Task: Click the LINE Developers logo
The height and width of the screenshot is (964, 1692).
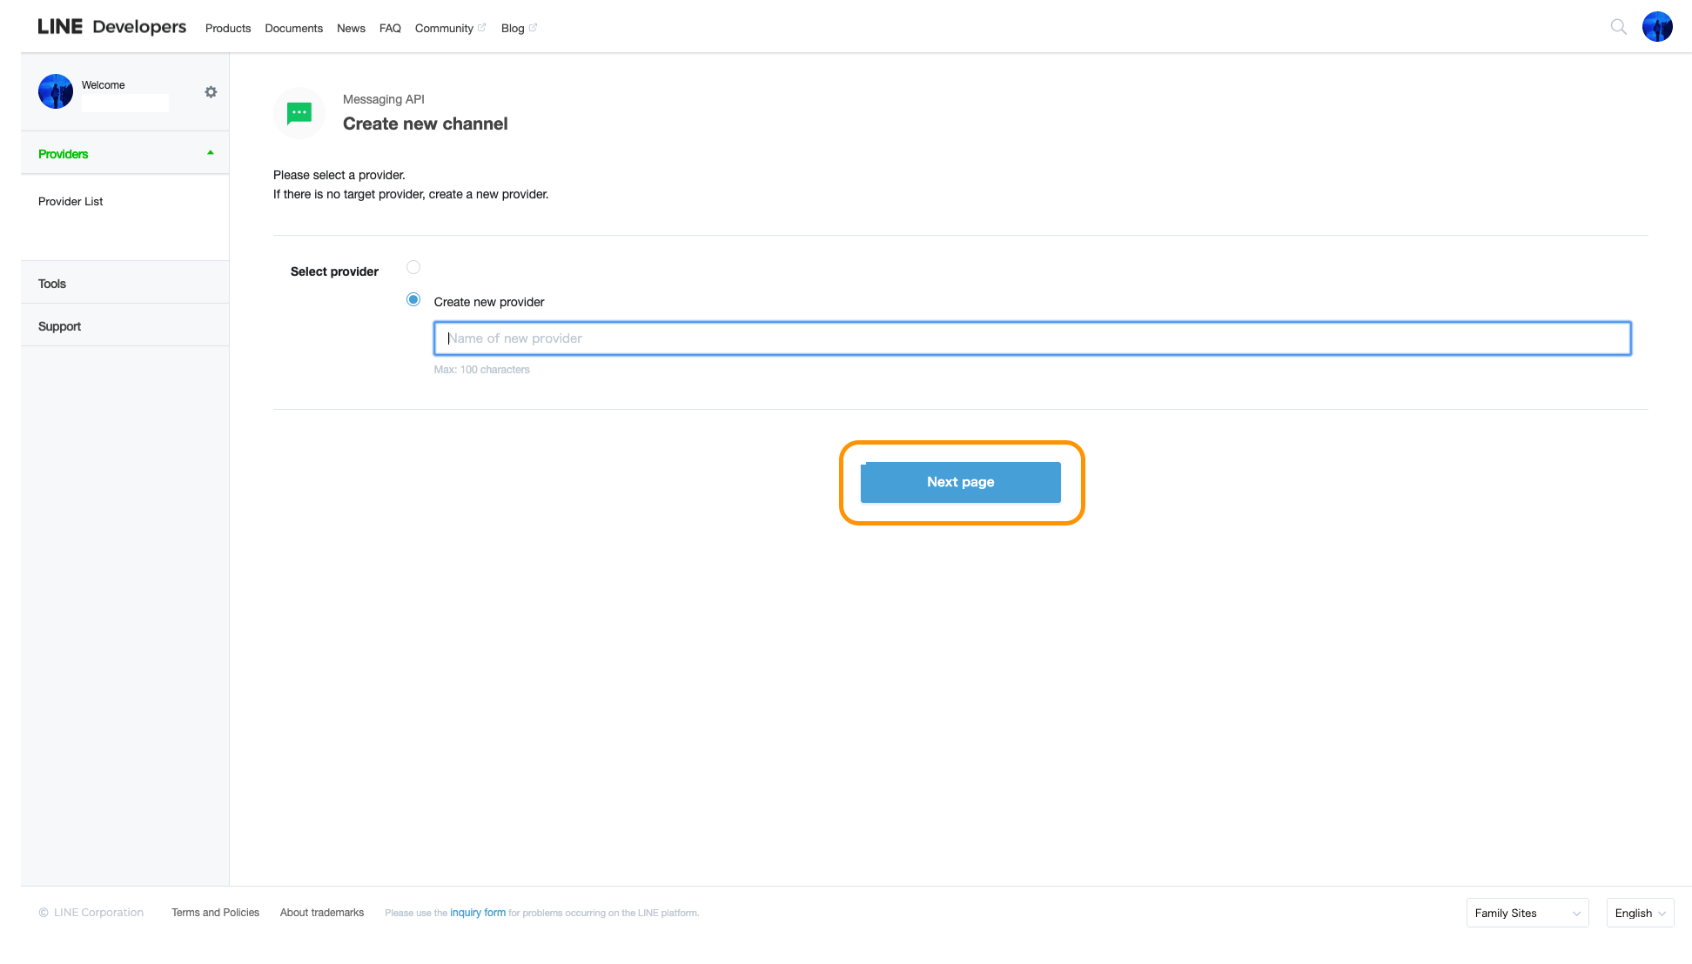Action: [x=111, y=27]
